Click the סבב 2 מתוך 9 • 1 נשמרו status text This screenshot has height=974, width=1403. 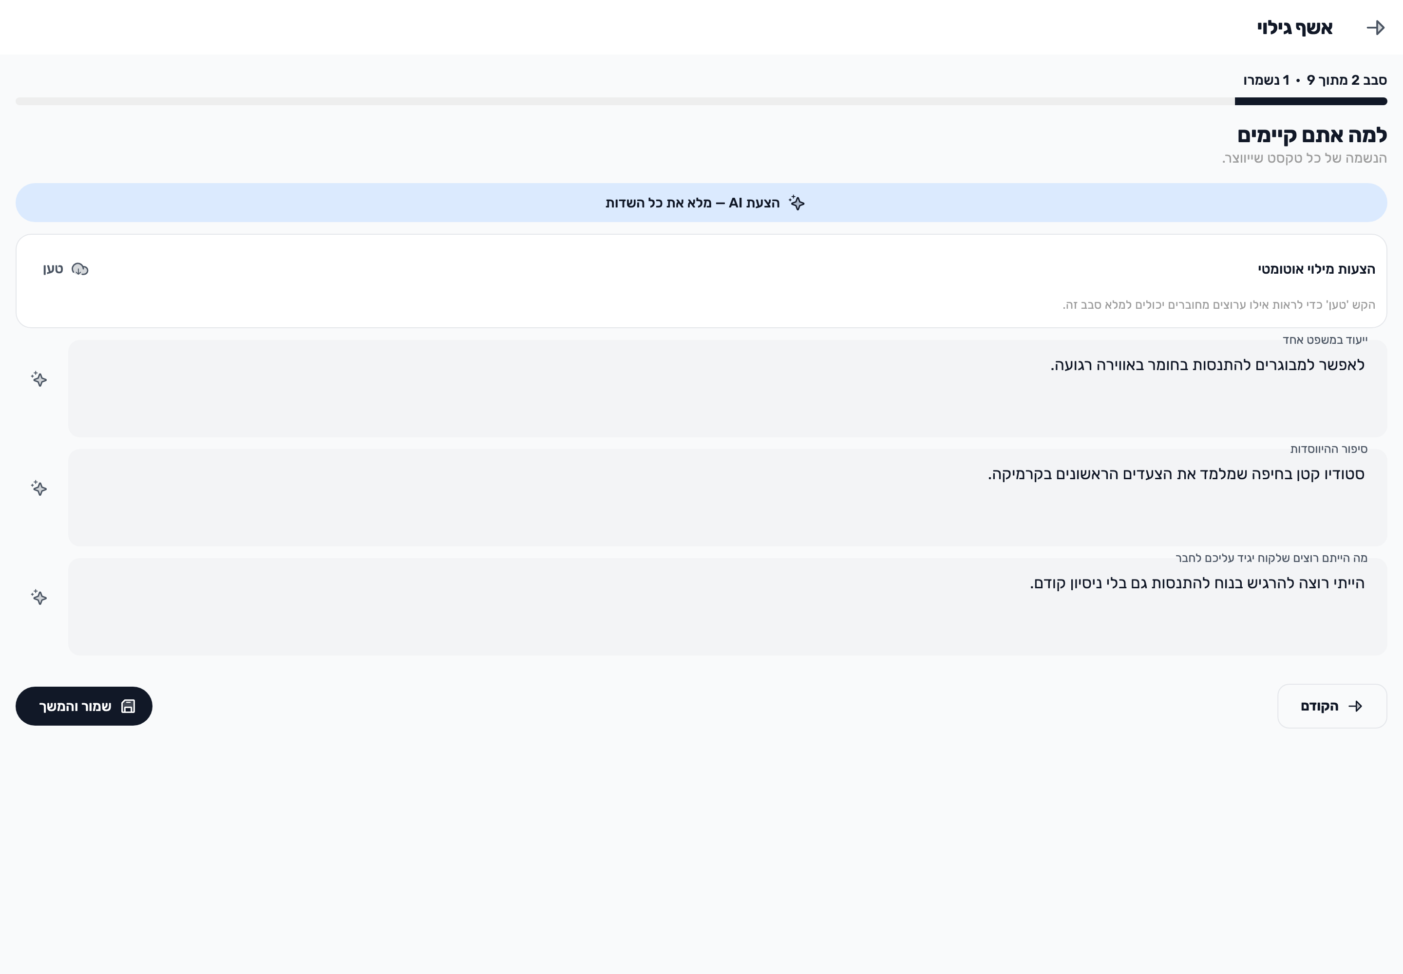point(1315,80)
